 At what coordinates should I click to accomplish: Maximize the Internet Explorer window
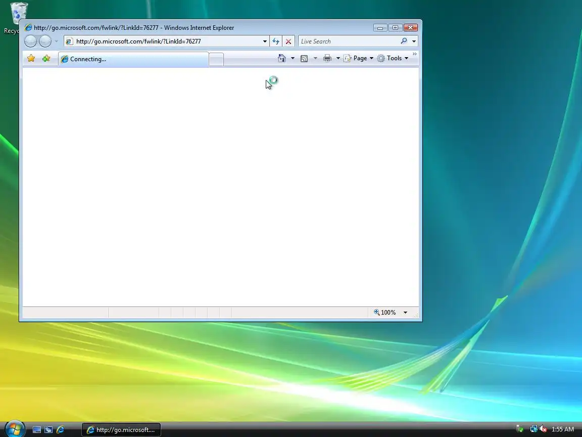point(395,27)
